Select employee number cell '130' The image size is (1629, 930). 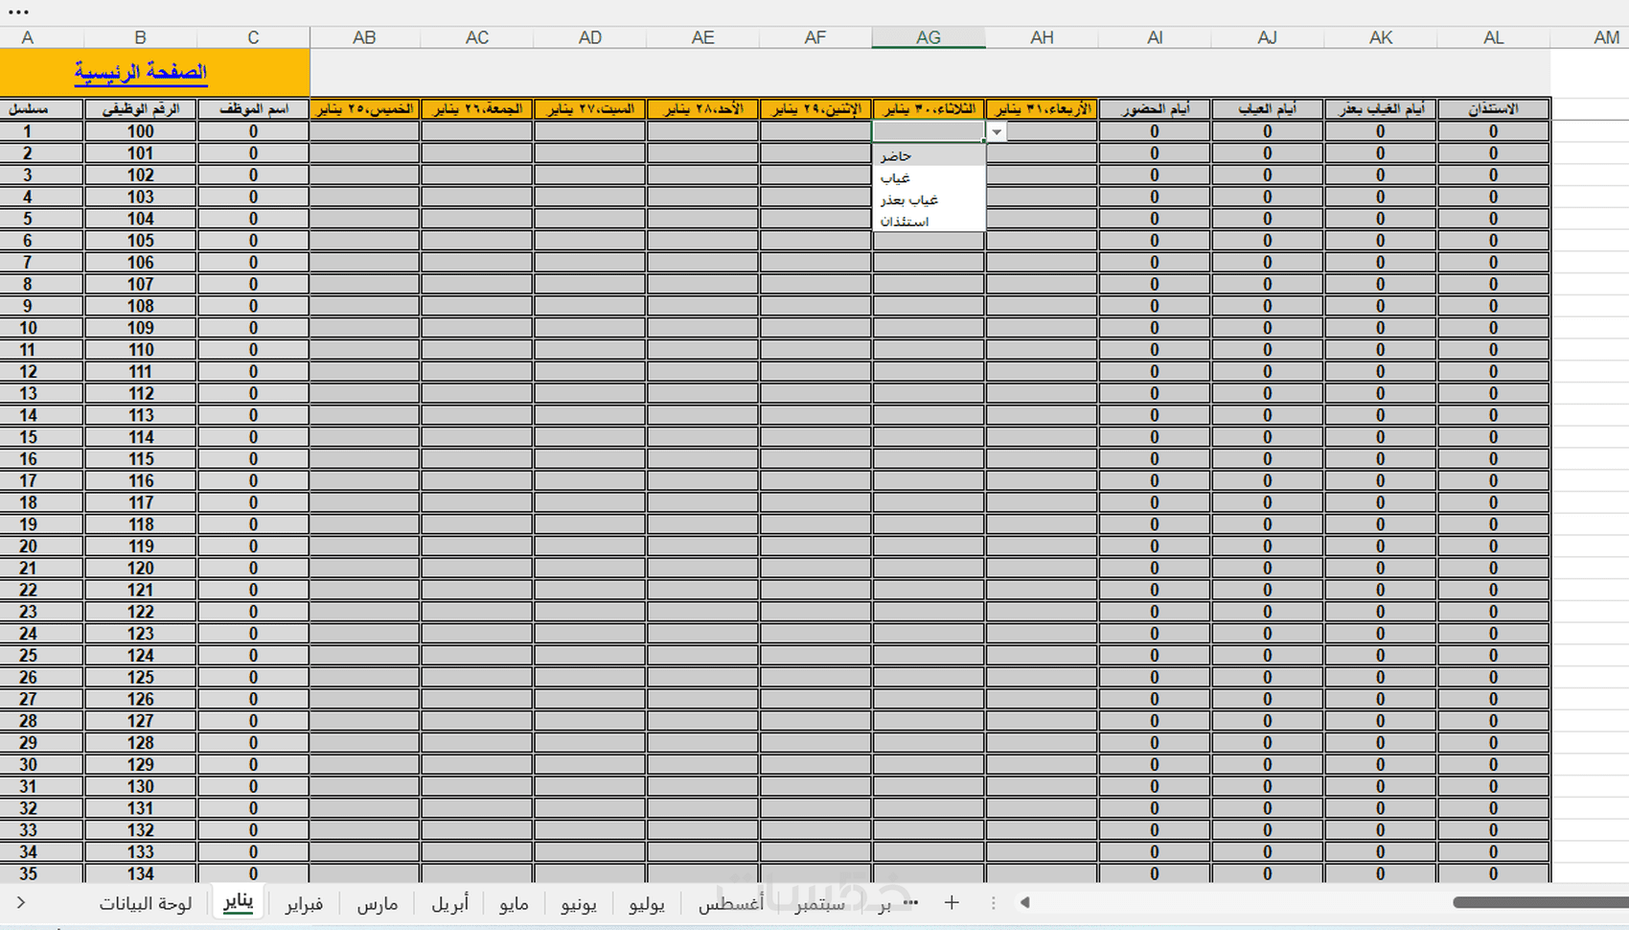(141, 787)
